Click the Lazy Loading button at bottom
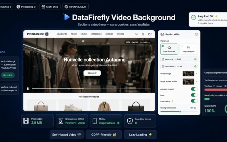 (140, 135)
